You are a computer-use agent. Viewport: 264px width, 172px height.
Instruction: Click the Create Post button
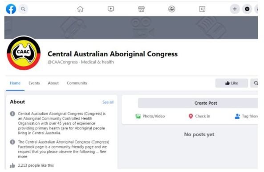click(198, 103)
